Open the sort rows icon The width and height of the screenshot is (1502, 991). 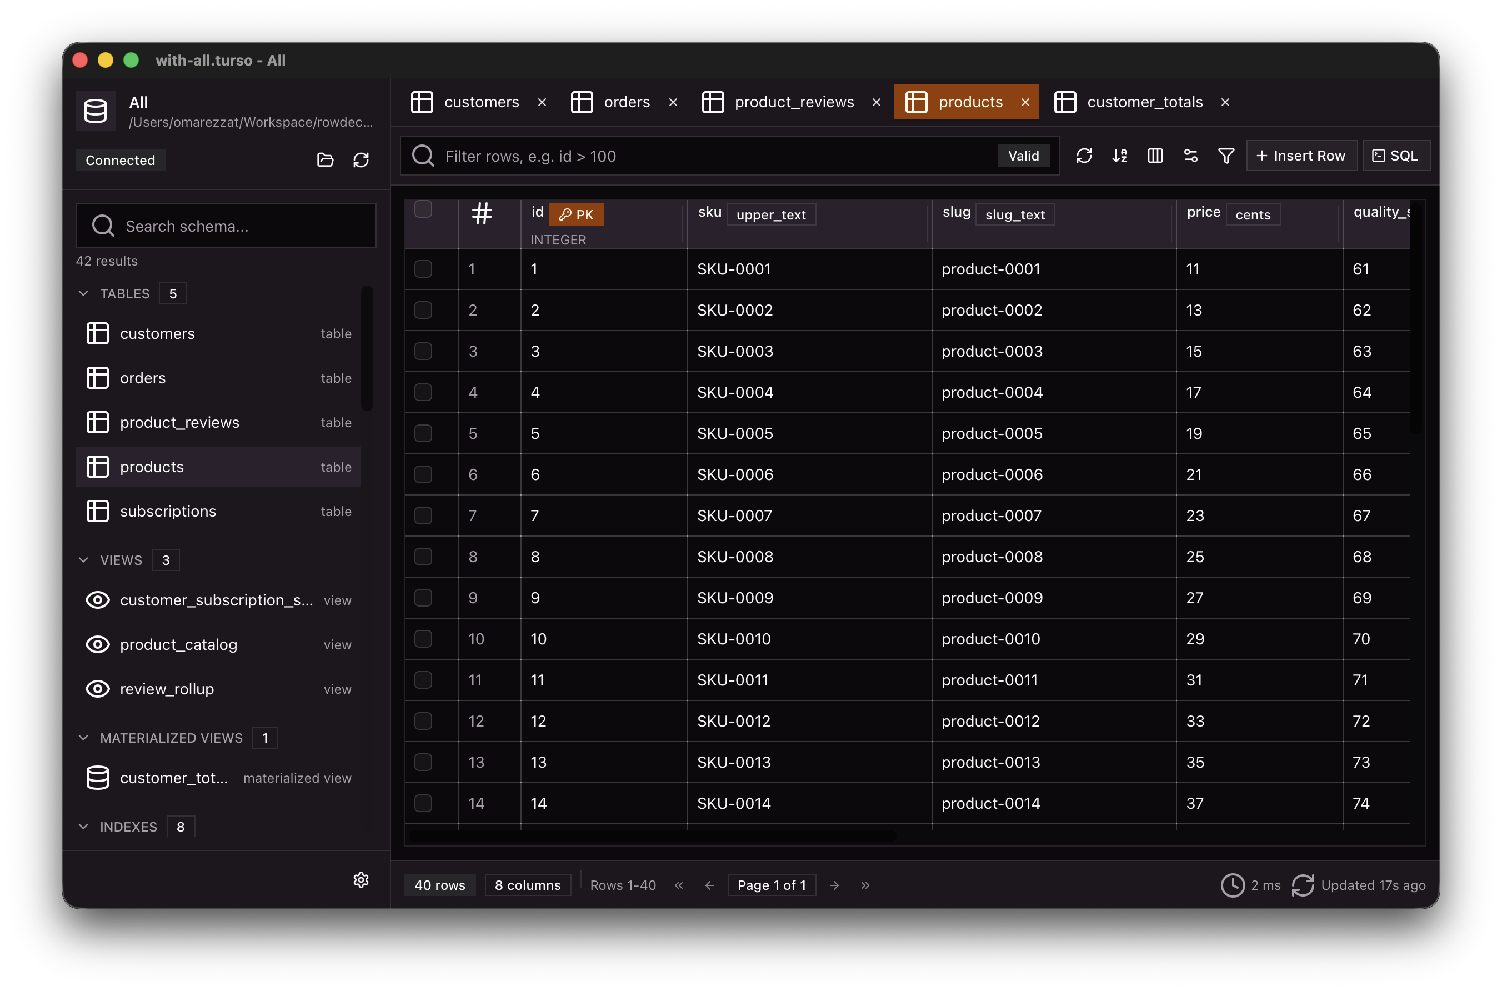tap(1120, 156)
